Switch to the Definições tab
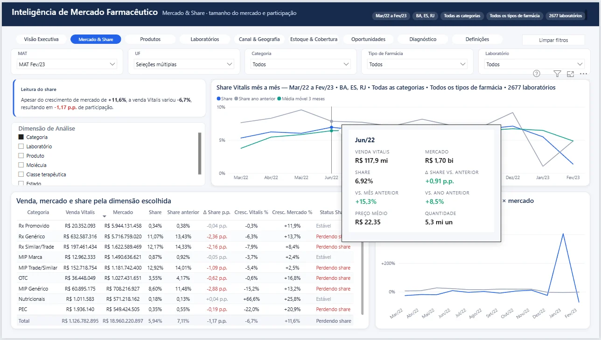This screenshot has width=601, height=340. (x=477, y=39)
